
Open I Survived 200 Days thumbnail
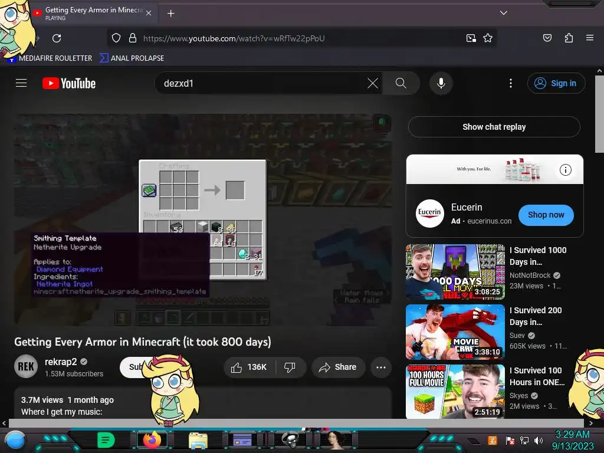click(x=455, y=332)
